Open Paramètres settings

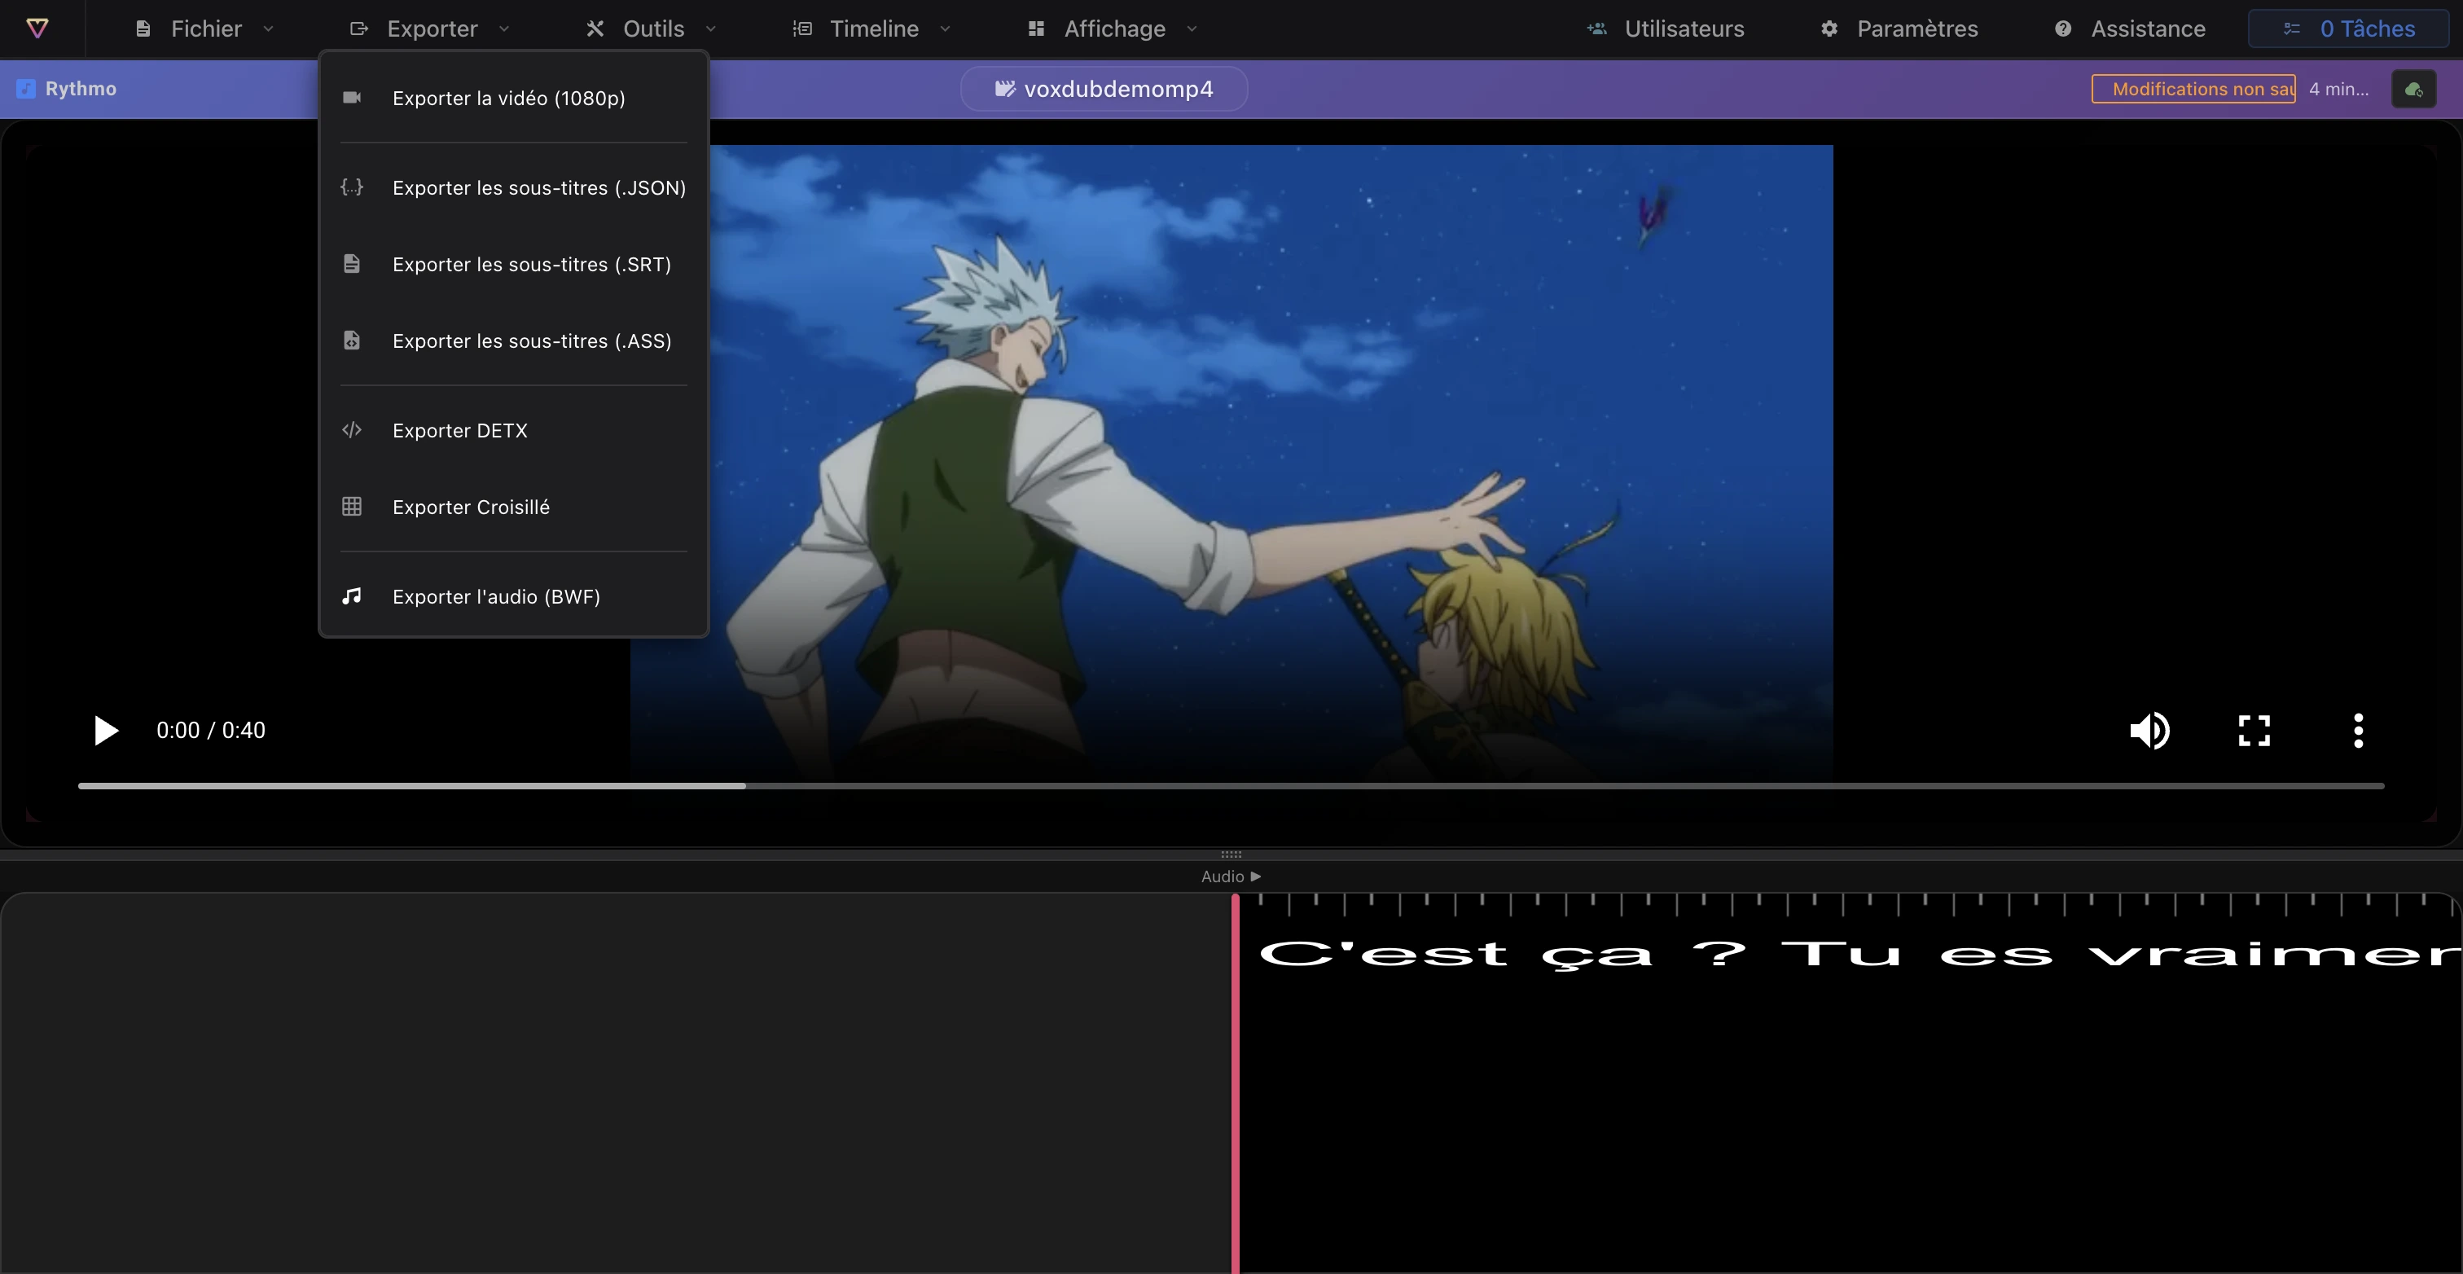click(x=1899, y=29)
